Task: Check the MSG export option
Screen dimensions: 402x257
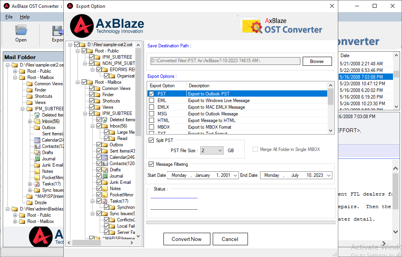Action: click(x=151, y=114)
